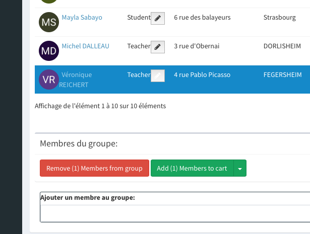Click the Student role text for Mayla Sabayo
Image resolution: width=310 pixels, height=234 pixels.
[139, 18]
